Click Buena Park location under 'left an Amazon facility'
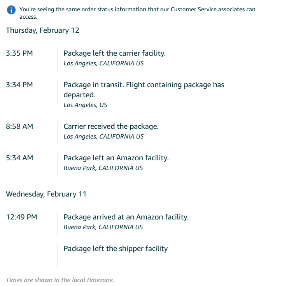Viewport: 282px width, 286px height. point(103,168)
